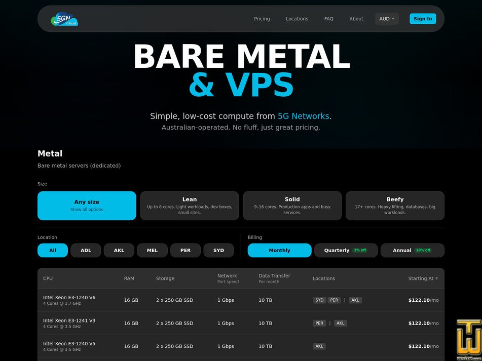Screen dimensions: 482x361
Task: Open the FAQ navigation link
Action: coord(328,19)
